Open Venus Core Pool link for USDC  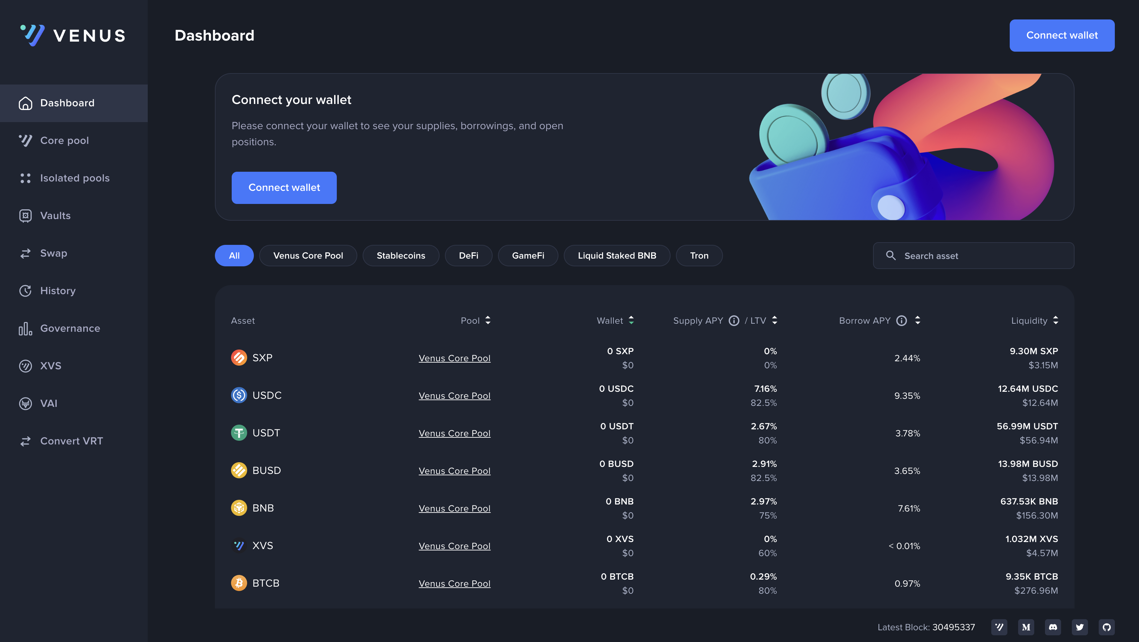coord(454,395)
